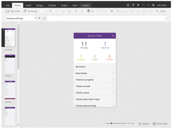Viewport: 172px width, 128px height.
Task: Click the 2 Closed counter
Action: pos(95,57)
